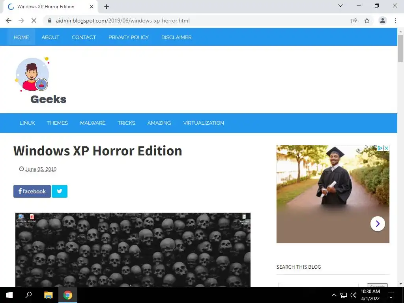Click the graduate advertisement image
The height and width of the screenshot is (303, 404).
[x=333, y=194]
